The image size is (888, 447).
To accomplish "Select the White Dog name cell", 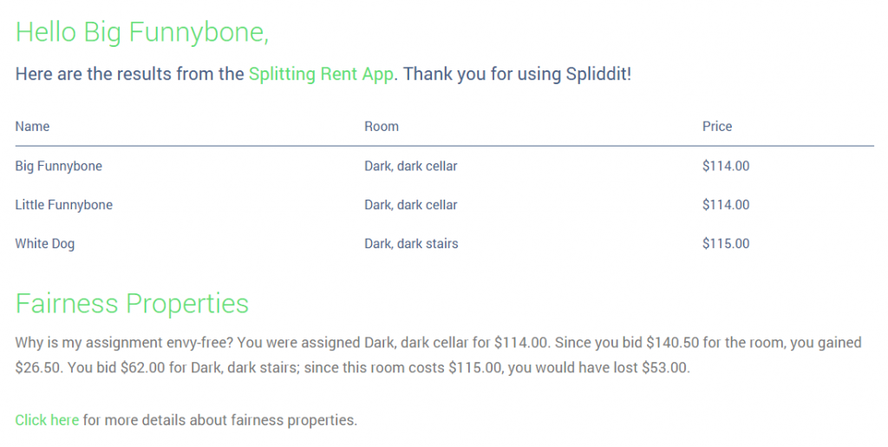I will point(44,244).
